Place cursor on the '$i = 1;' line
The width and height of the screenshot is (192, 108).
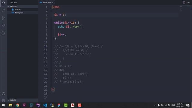pyautogui.click(x=60, y=15)
